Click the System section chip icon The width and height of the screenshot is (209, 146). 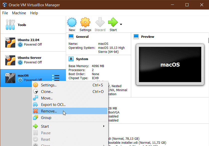(x=71, y=59)
